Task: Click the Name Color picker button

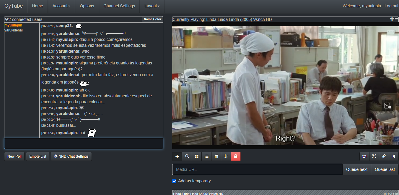Action: (x=152, y=19)
